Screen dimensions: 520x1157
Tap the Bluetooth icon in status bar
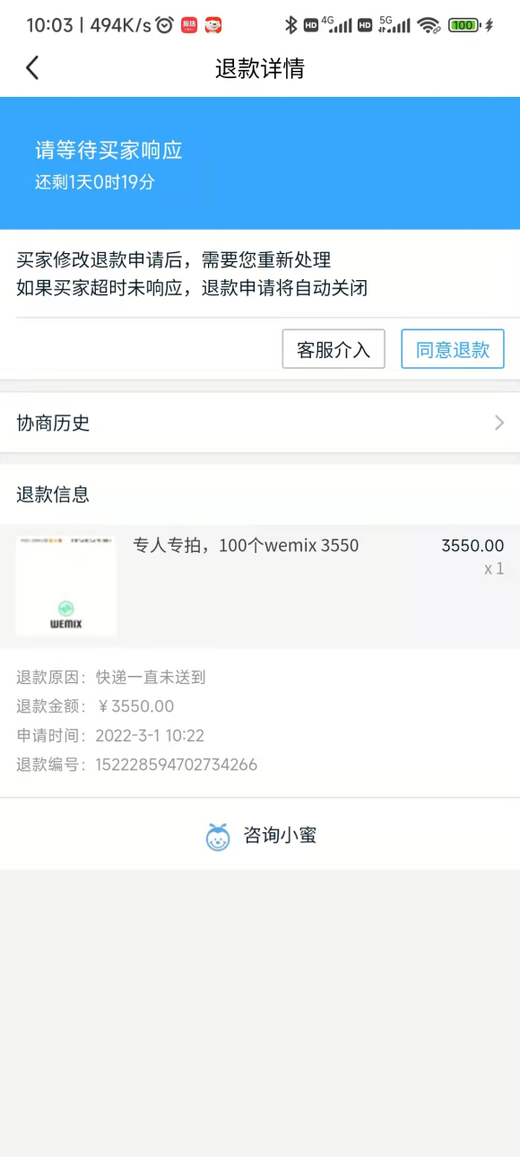coord(290,25)
